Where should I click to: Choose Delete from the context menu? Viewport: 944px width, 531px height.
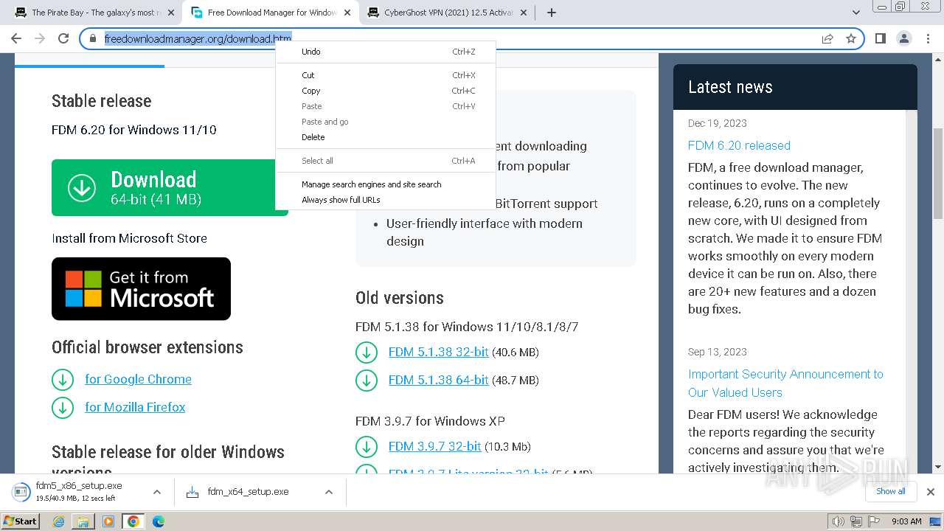(386, 137)
